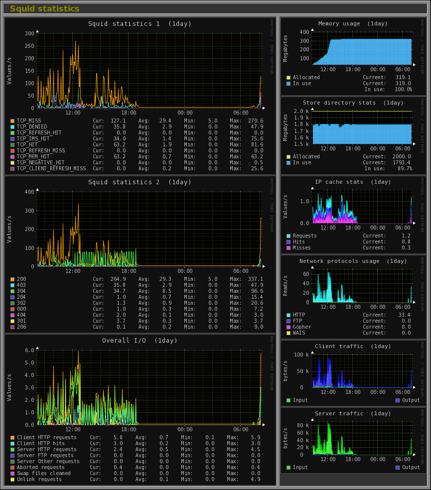Open the IP cache stats graph
This screenshot has height=490, width=431.
[353, 215]
